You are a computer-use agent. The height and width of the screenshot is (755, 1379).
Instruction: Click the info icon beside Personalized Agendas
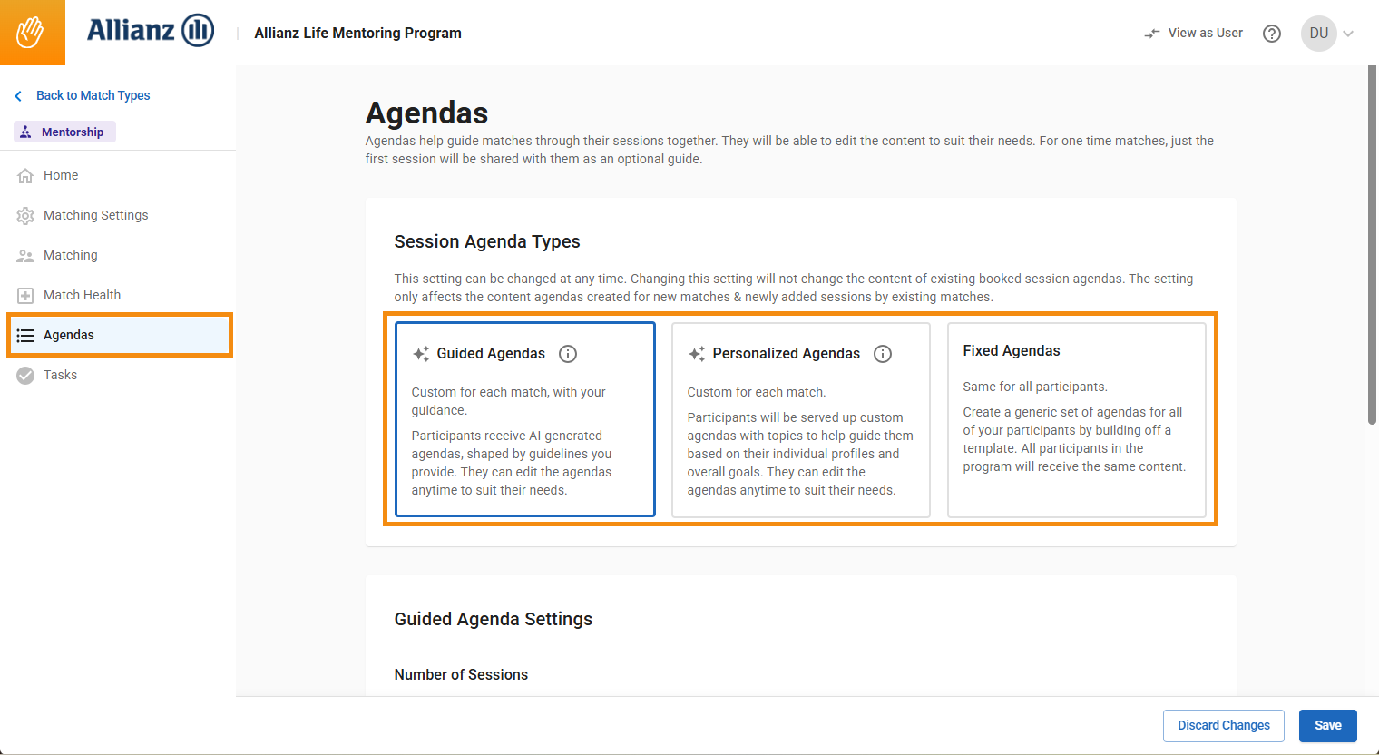click(883, 354)
